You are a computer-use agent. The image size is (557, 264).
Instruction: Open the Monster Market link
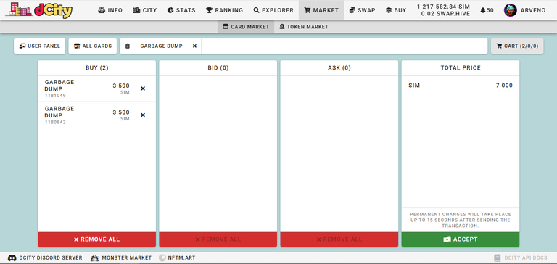click(121, 258)
